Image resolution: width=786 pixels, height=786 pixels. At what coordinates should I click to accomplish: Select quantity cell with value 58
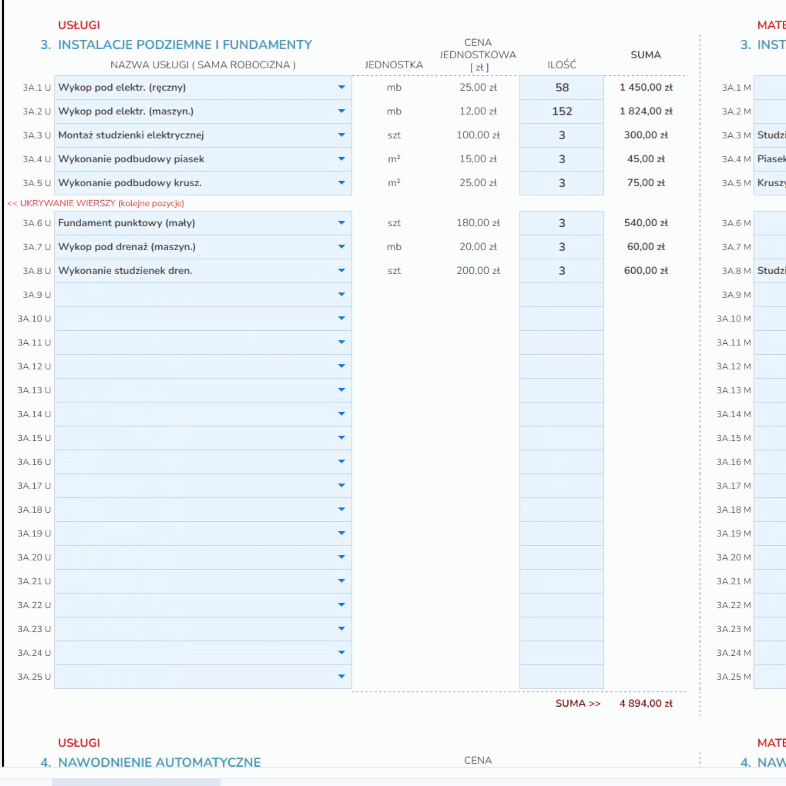561,87
